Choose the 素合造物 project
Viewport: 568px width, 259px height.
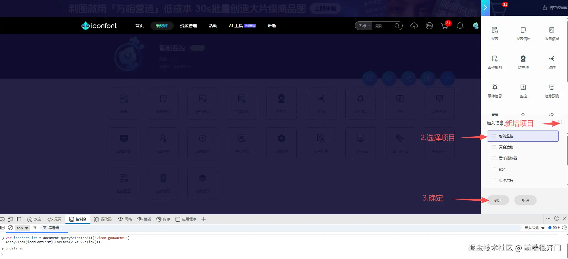click(523, 147)
